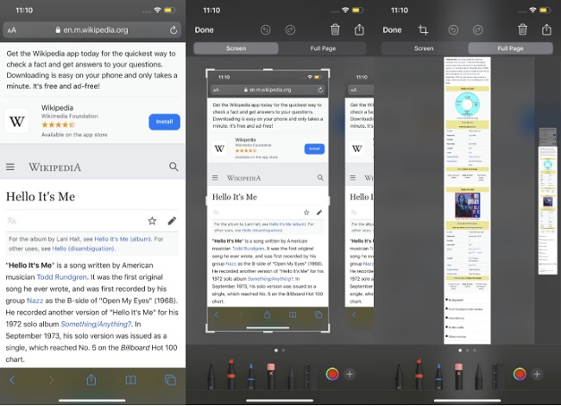Tap the en.m.wikipedia.org address field in Safari
The height and width of the screenshot is (406, 561).
(92, 30)
